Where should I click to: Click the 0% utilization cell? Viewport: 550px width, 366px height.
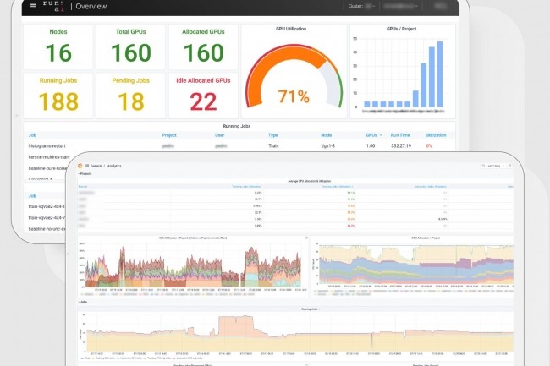pyautogui.click(x=429, y=145)
